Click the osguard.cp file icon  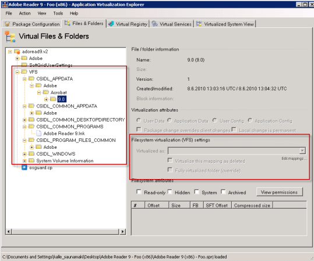pyautogui.click(x=24, y=167)
